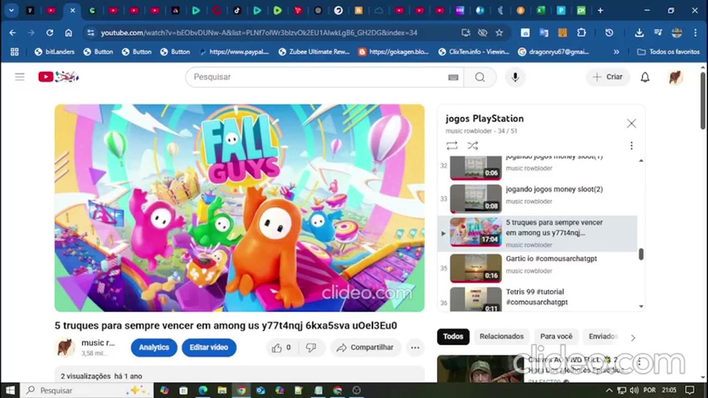Open the YouTube hamburger guide menu
Screen dimensions: 708x398
click(20, 77)
